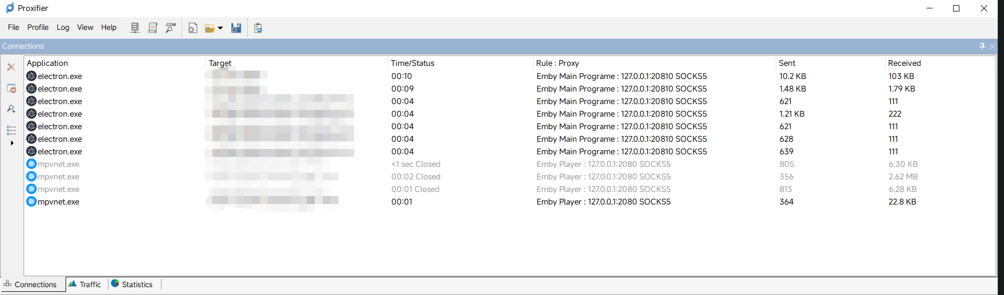
Task: Click the window-with-red-minus sidebar icon
Action: tap(11, 88)
